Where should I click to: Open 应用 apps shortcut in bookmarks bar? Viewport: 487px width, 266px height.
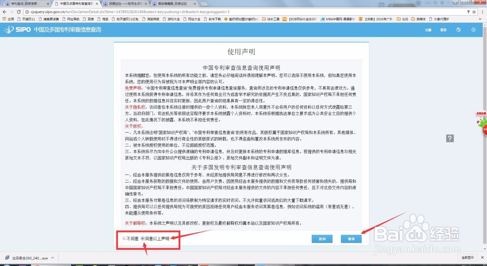point(8,19)
